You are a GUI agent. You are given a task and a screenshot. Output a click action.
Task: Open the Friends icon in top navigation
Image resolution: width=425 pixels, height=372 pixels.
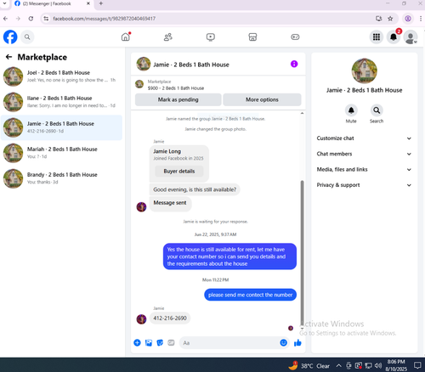pyautogui.click(x=168, y=37)
